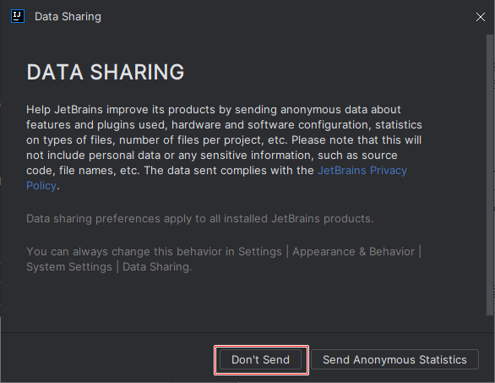The image size is (495, 383).
Task: Click 'hardware and software configuration' phrase
Action: [270, 125]
